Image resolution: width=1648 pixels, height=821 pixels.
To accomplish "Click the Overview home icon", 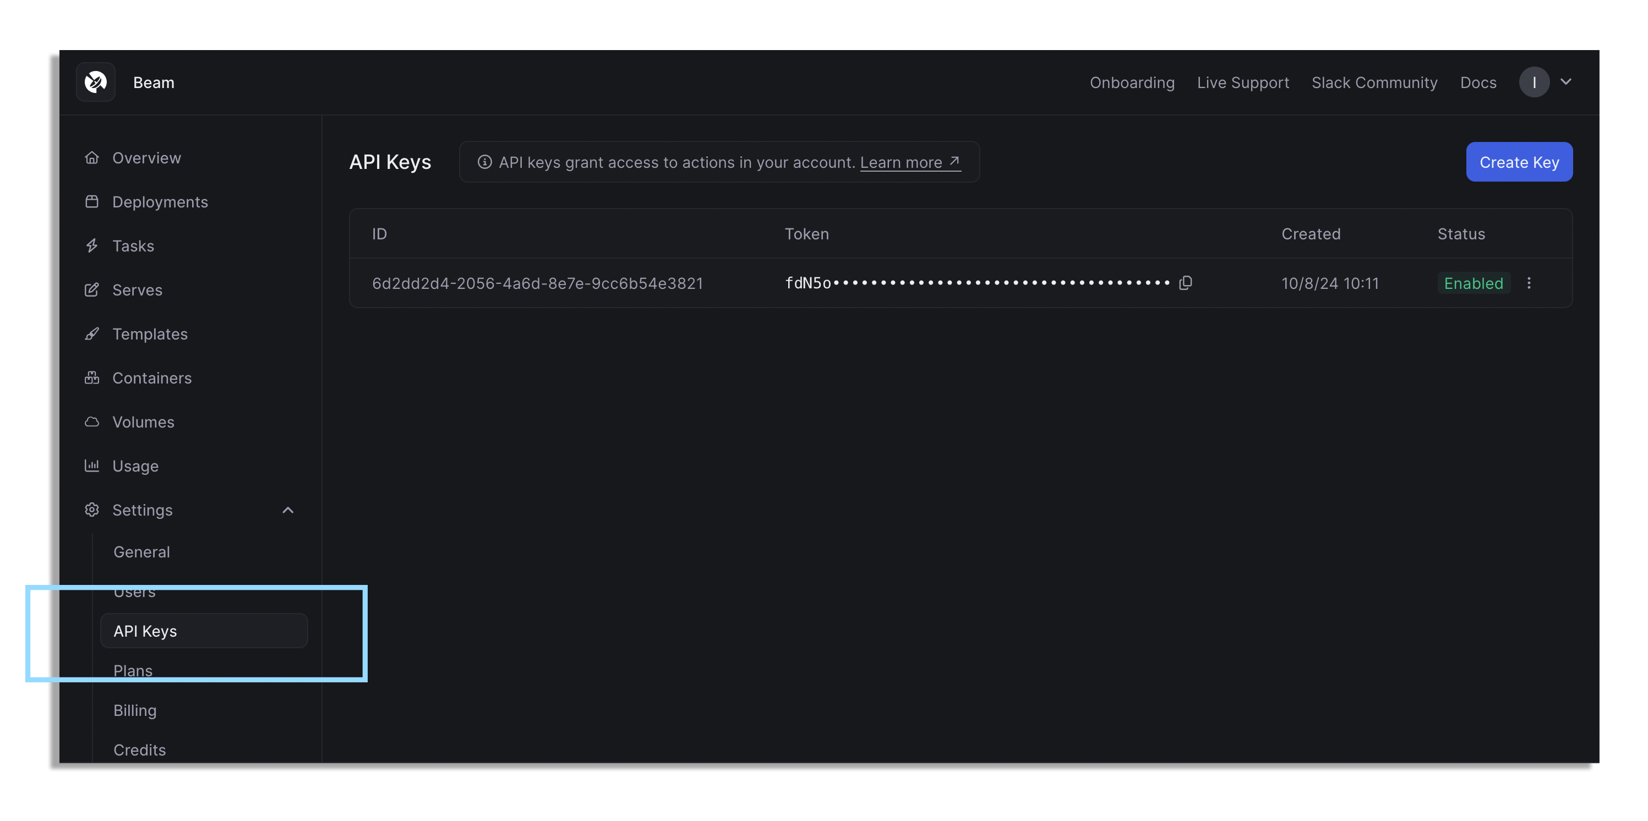I will click(x=92, y=157).
